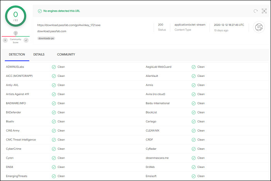The image size is (271, 181).
Task: Open the similarity graph icon
Action: click(264, 11)
